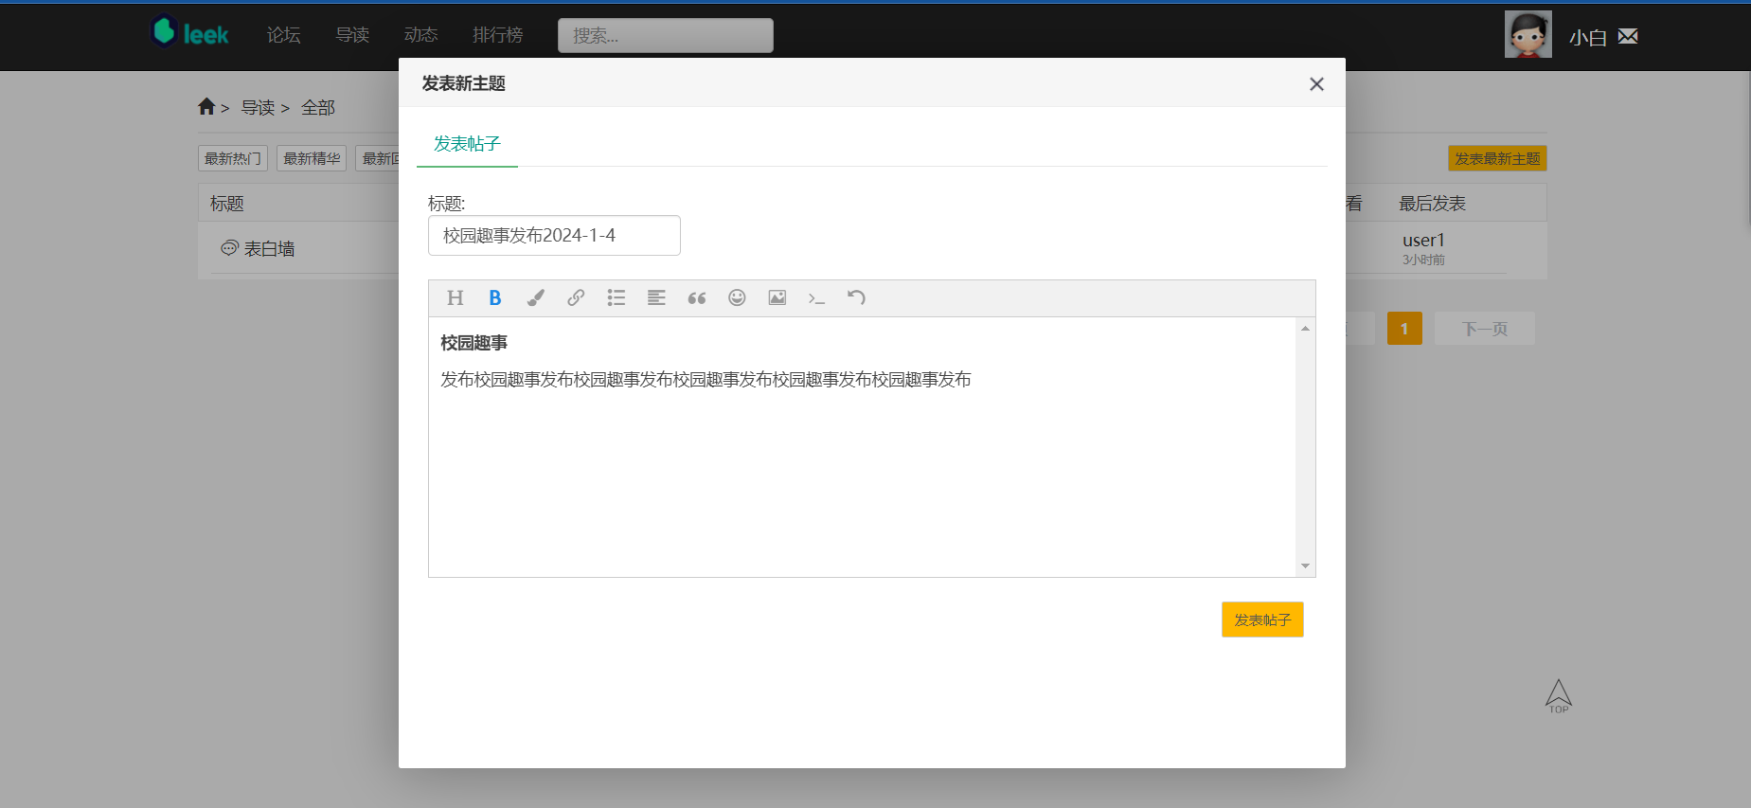Viewport: 1751px width, 808px height.
Task: Select the 最新热门 filter
Action: pos(233,158)
